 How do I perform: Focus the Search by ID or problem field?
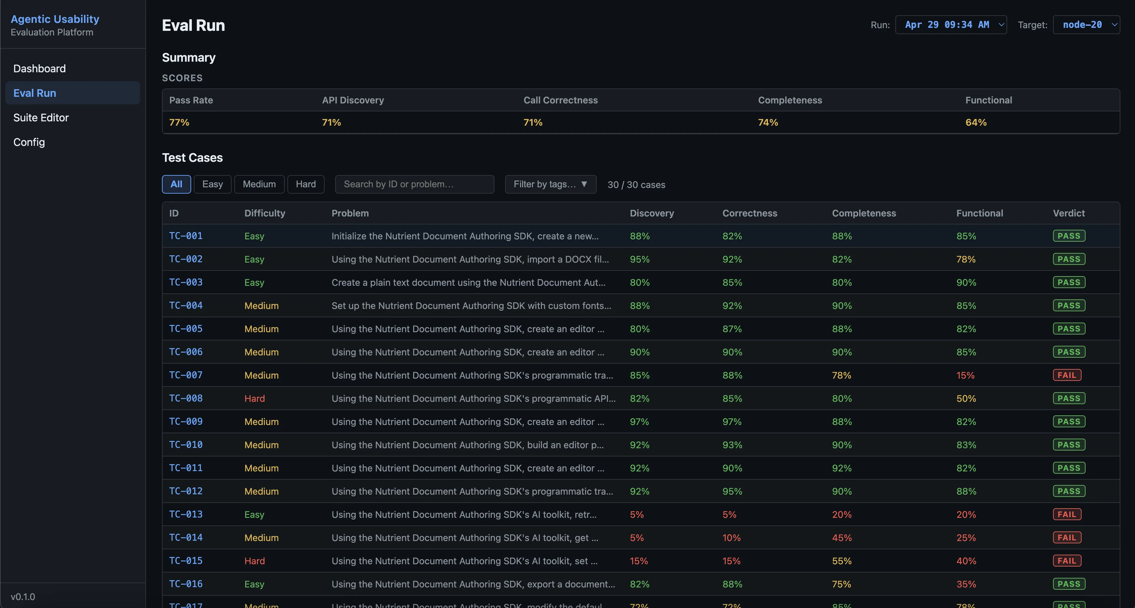click(415, 184)
